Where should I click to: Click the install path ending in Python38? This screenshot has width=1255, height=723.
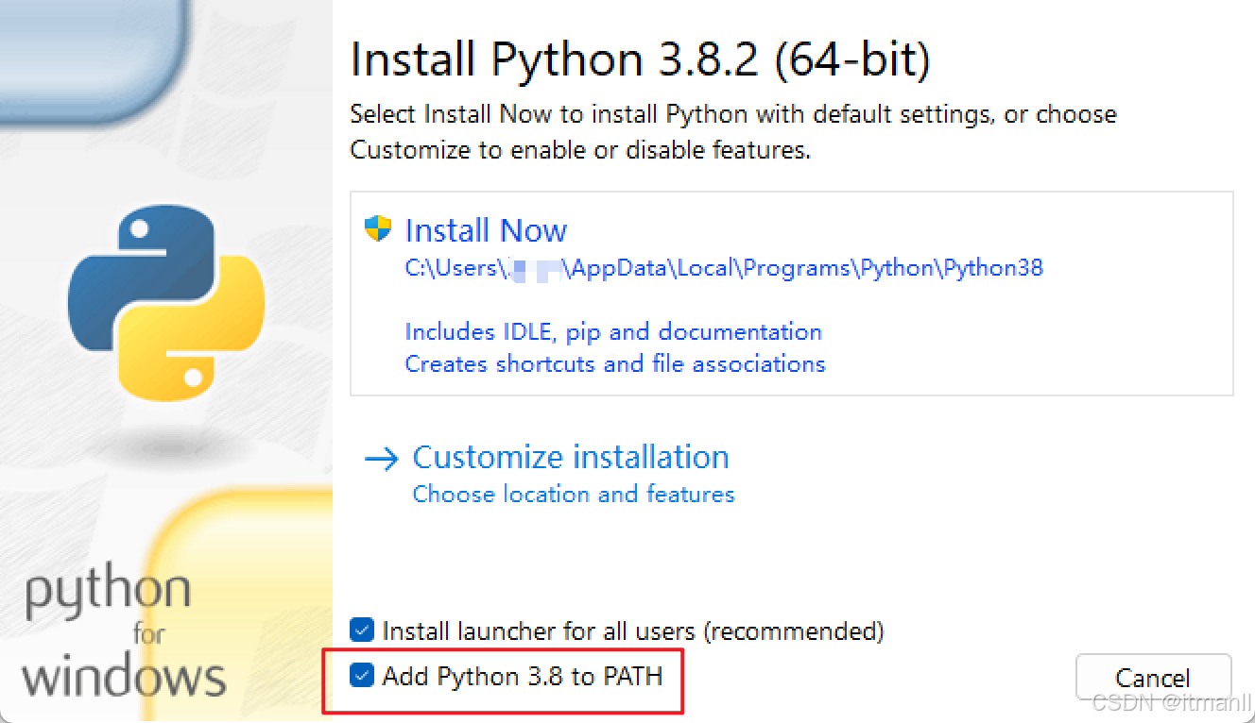coord(724,268)
